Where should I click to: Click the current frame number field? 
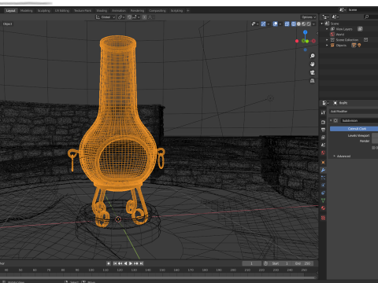[251, 263]
